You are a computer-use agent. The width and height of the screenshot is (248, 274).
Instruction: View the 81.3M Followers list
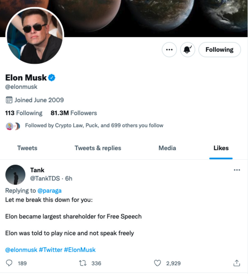pyautogui.click(x=74, y=113)
